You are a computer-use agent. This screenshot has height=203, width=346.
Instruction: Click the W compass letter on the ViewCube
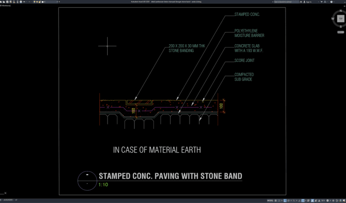pyautogui.click(x=333, y=19)
